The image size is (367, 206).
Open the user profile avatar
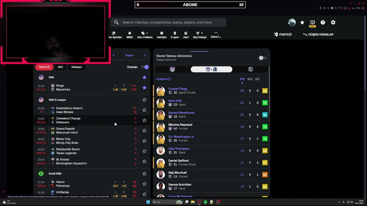click(x=292, y=22)
